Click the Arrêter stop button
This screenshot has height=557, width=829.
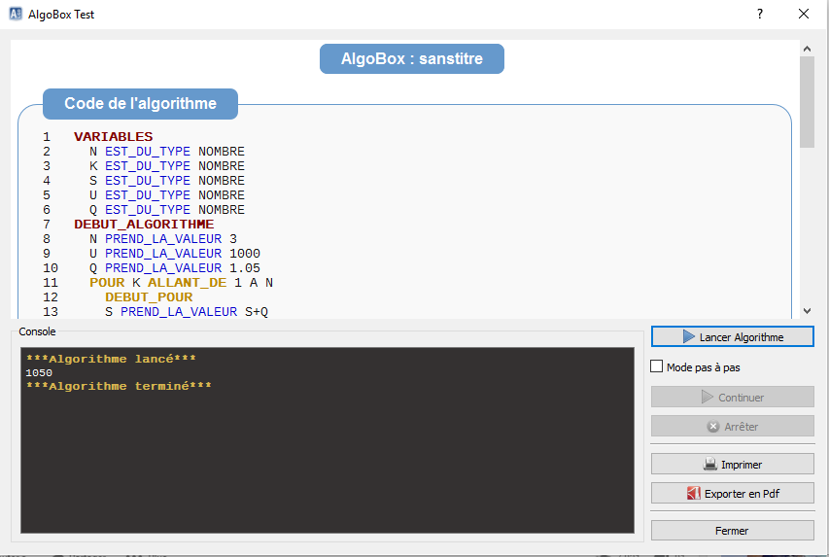pos(732,426)
